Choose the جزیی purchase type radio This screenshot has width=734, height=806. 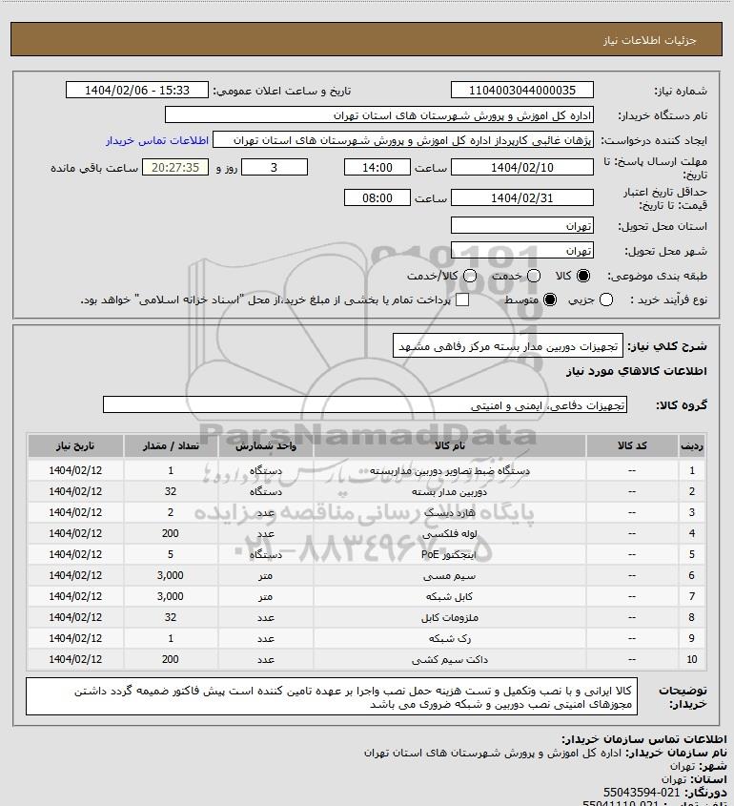606,300
